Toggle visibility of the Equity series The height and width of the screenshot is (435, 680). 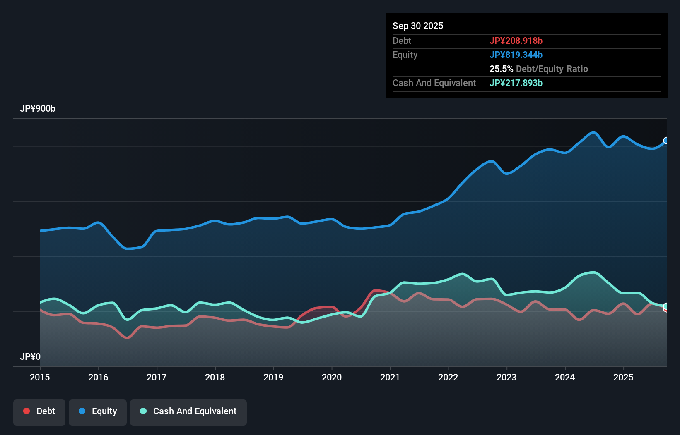[98, 411]
